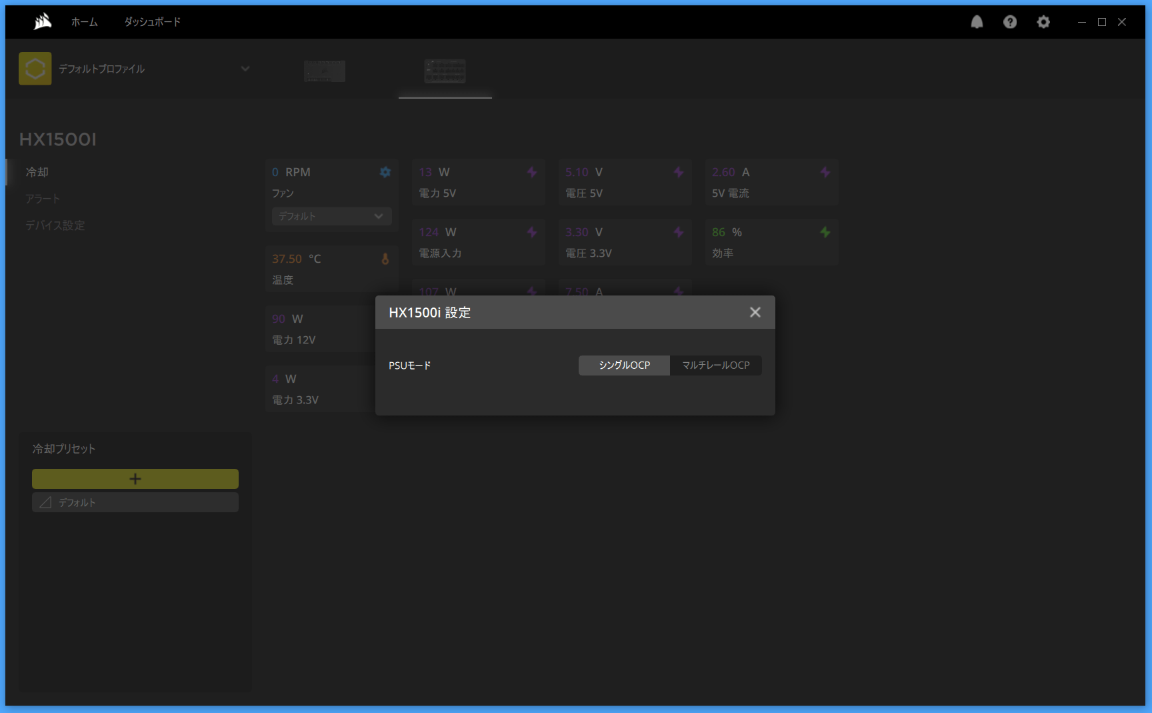The height and width of the screenshot is (713, 1152).
Task: Click the Corsair sail logo
Action: tap(43, 22)
